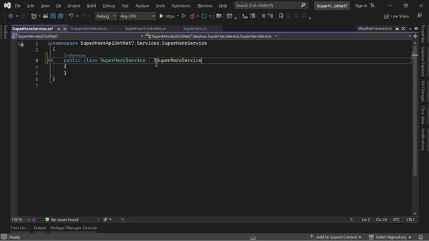Click the editor settings gear next to tabs
Image resolution: width=429 pixels, height=241 pixels.
pyautogui.click(x=416, y=28)
